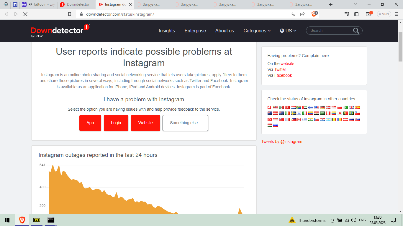
Task: Open the website complaint link
Action: (x=287, y=64)
